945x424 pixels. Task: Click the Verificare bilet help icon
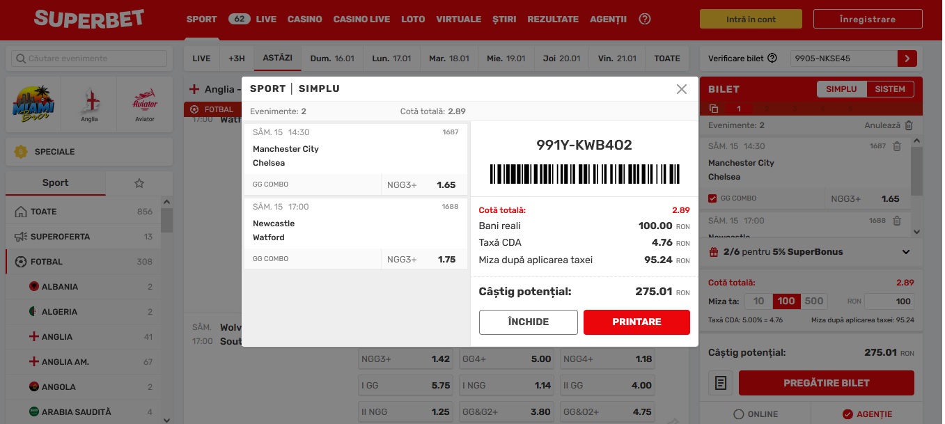pos(772,58)
